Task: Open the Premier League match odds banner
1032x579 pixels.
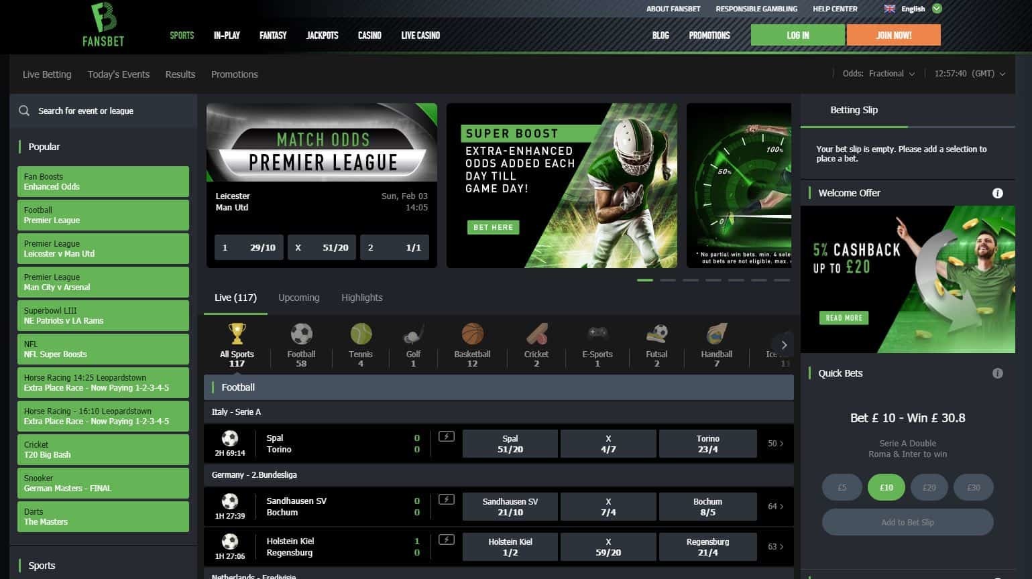Action: (x=322, y=143)
